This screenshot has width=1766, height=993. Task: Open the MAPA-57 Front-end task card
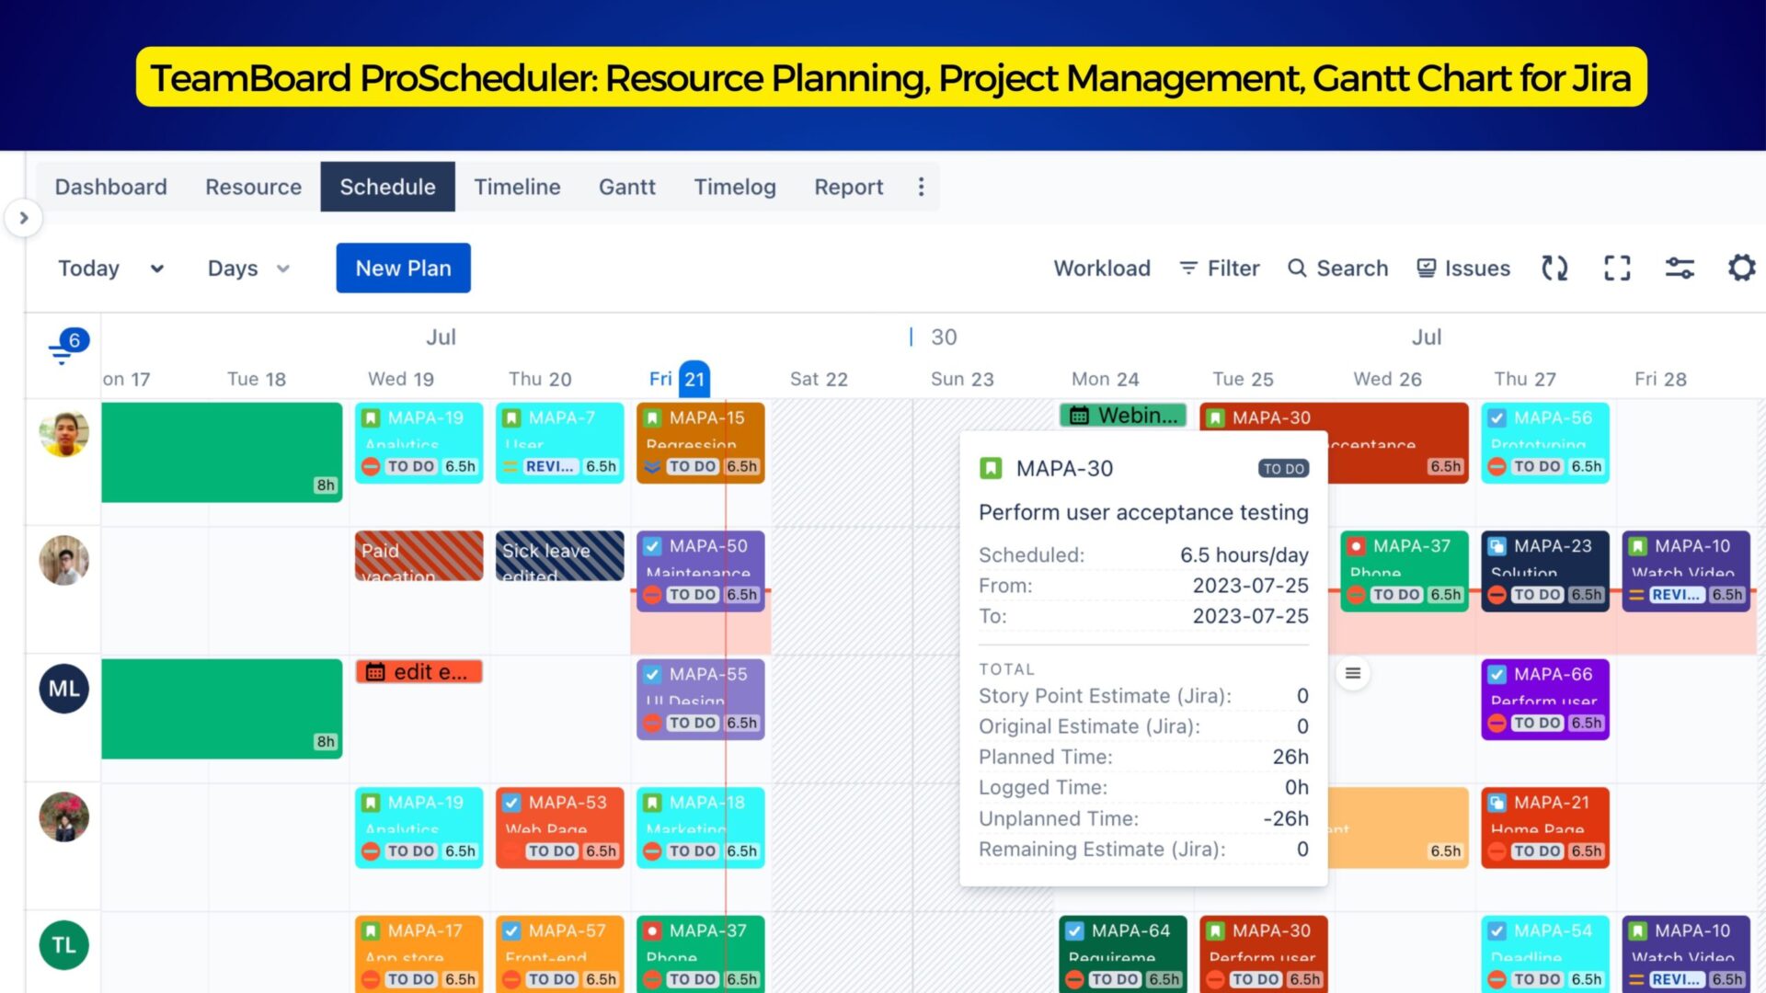(x=559, y=953)
